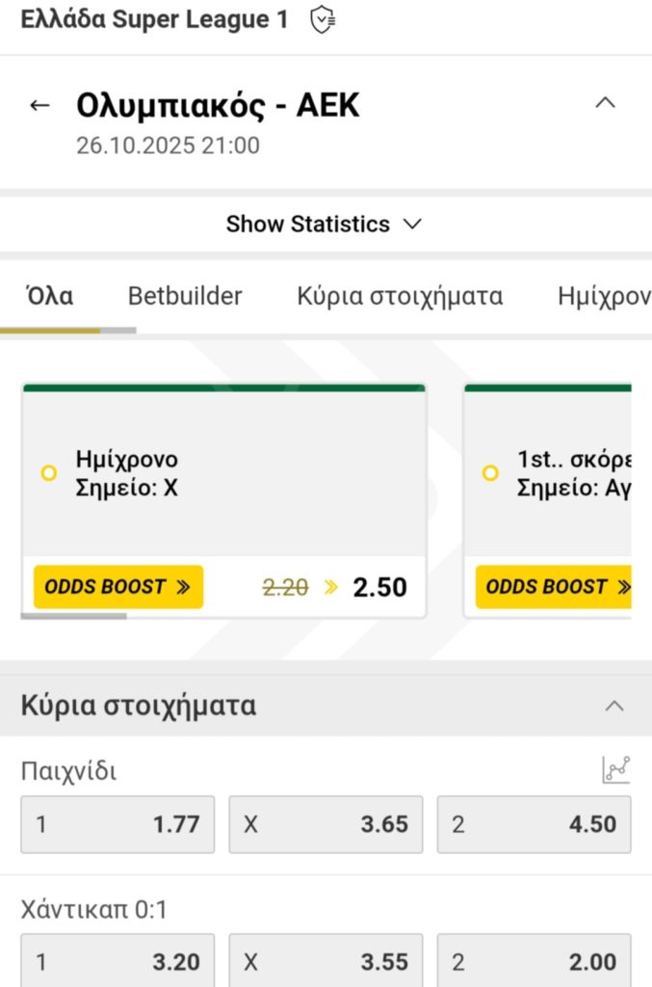Viewport: 652px width, 987px height.
Task: Switch to the Betbuilder tab
Action: point(184,296)
